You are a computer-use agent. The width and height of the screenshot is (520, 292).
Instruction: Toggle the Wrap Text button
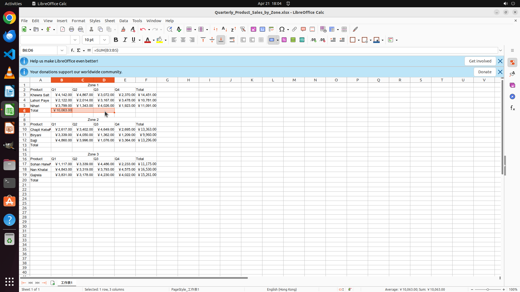tap(232, 40)
